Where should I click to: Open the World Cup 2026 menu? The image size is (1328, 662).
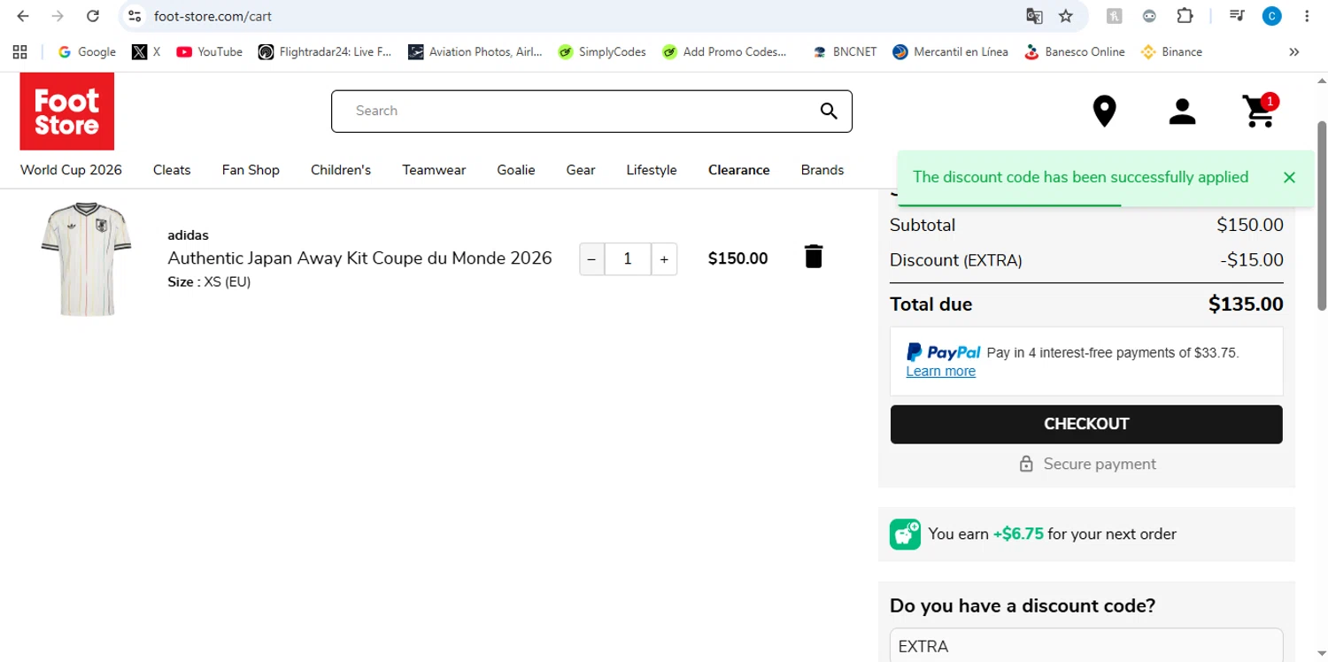click(x=71, y=170)
